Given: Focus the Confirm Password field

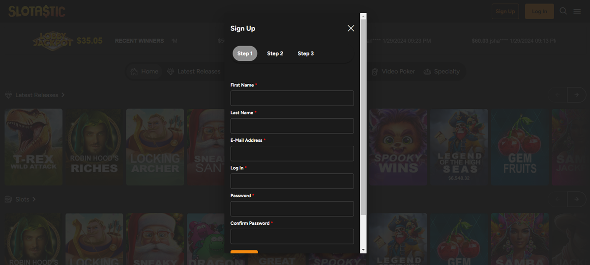Looking at the screenshot, I should (292, 236).
